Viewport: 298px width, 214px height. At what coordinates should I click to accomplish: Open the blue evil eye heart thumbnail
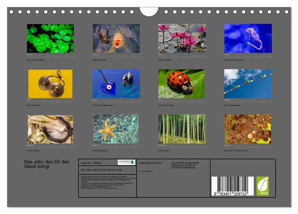point(116,83)
